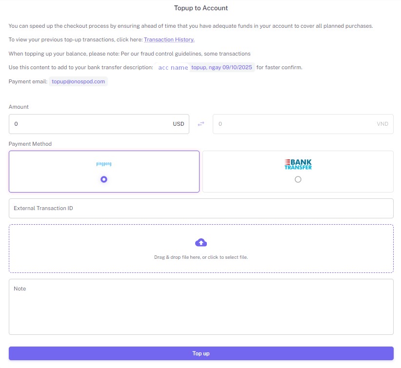401x368 pixels.
Task: Click the USD currency label
Action: coord(179,124)
